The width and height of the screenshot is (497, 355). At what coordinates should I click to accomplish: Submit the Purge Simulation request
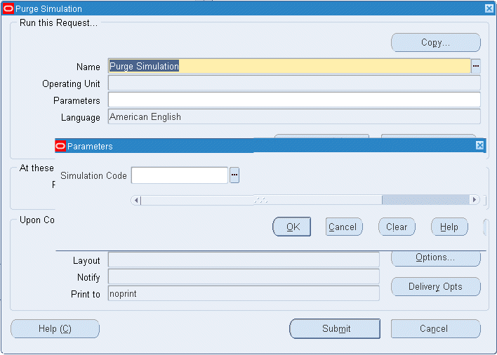coord(335,329)
